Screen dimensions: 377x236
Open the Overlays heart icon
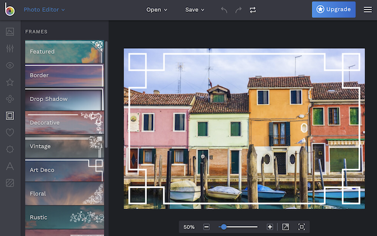tap(10, 133)
